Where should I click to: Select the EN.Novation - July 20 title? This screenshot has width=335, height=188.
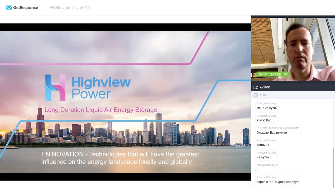point(70,8)
